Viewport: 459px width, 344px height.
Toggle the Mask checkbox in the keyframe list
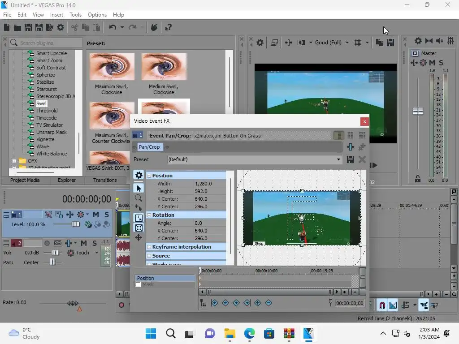coord(139,284)
